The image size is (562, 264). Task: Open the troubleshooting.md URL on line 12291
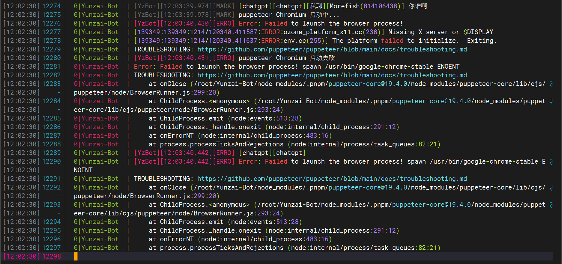332,179
